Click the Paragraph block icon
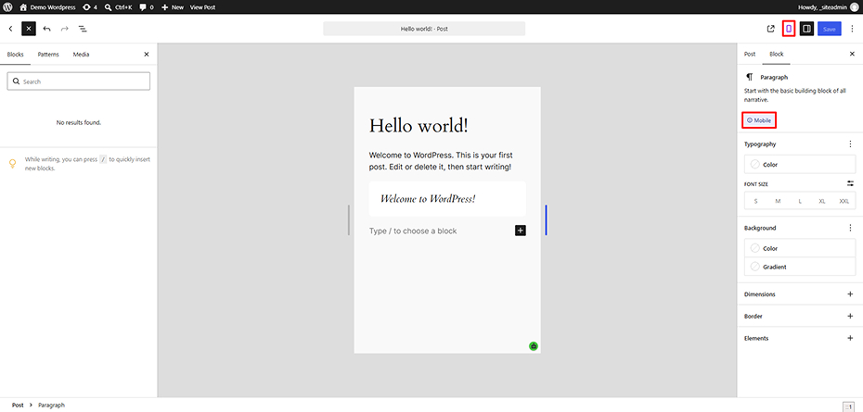Viewport: 863px width, 412px height. (x=749, y=78)
